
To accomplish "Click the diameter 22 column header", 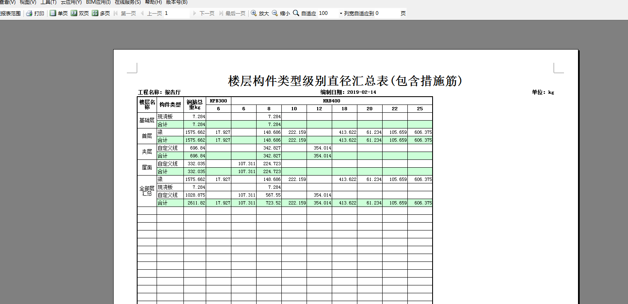I will (x=395, y=109).
